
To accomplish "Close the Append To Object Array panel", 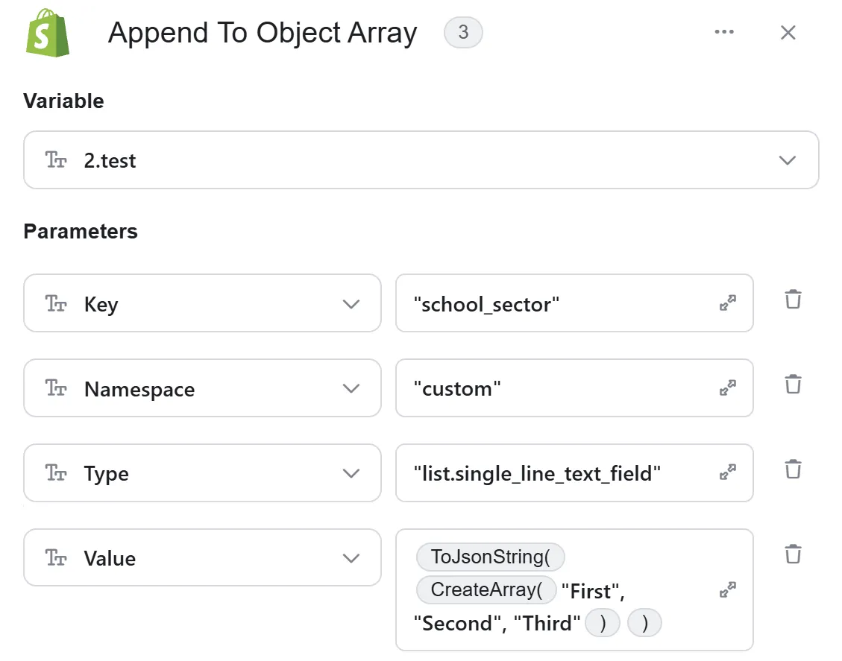I will click(x=788, y=33).
